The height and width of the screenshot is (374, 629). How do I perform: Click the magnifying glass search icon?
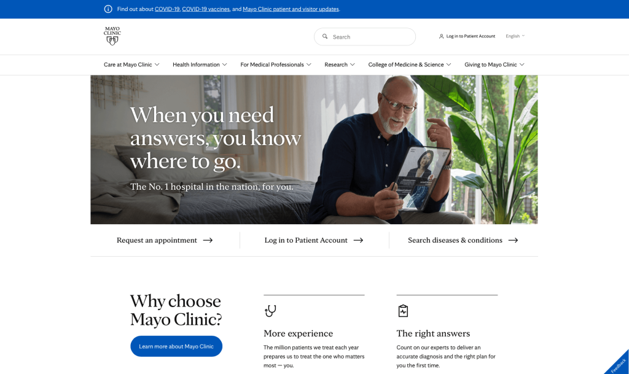point(325,36)
